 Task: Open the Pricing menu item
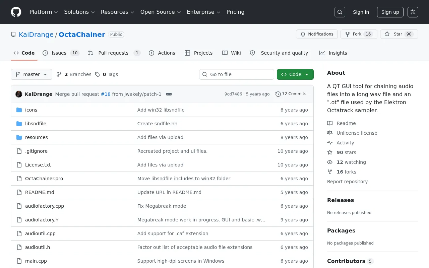pyautogui.click(x=235, y=12)
